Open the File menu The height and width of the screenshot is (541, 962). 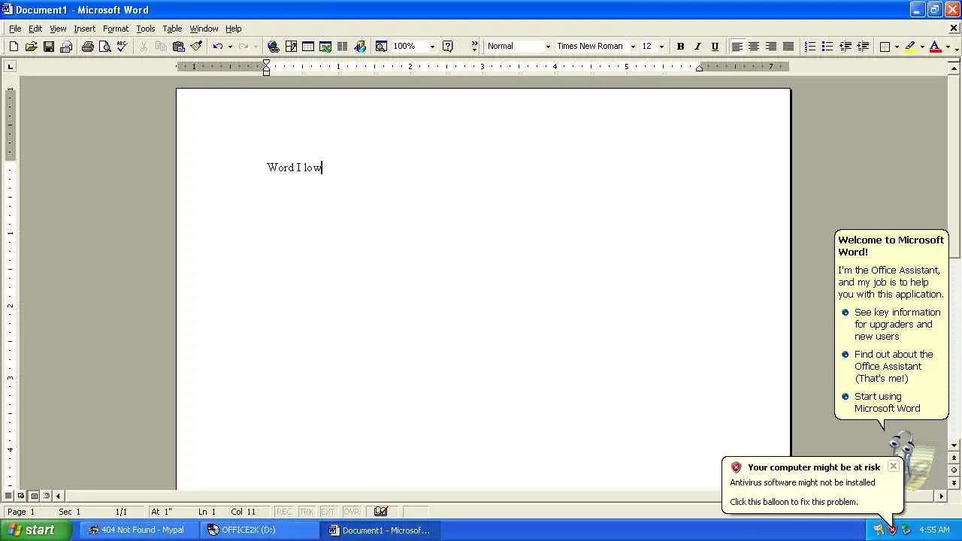[x=15, y=29]
